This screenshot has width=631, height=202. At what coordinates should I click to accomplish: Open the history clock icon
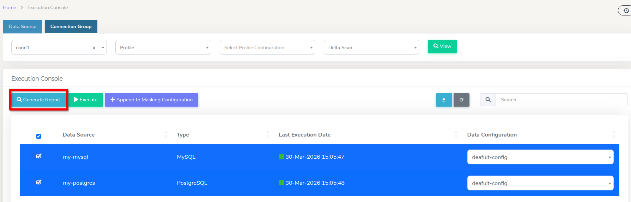(625, 11)
